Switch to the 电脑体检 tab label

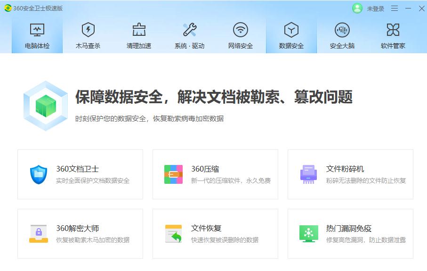coord(37,46)
